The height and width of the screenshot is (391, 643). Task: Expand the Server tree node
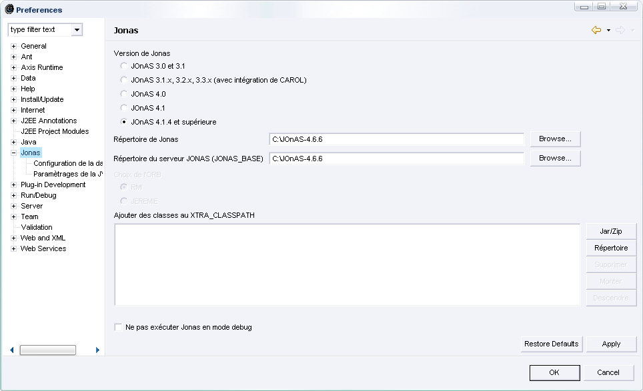pos(13,206)
